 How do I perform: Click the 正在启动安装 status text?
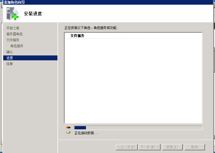point(86,133)
